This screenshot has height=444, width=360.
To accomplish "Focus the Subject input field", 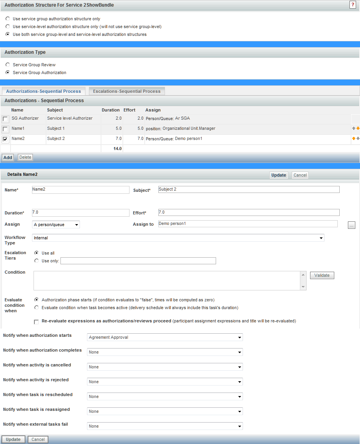I will [249, 189].
